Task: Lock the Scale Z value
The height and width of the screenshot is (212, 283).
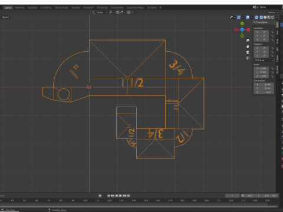Action: (272, 76)
